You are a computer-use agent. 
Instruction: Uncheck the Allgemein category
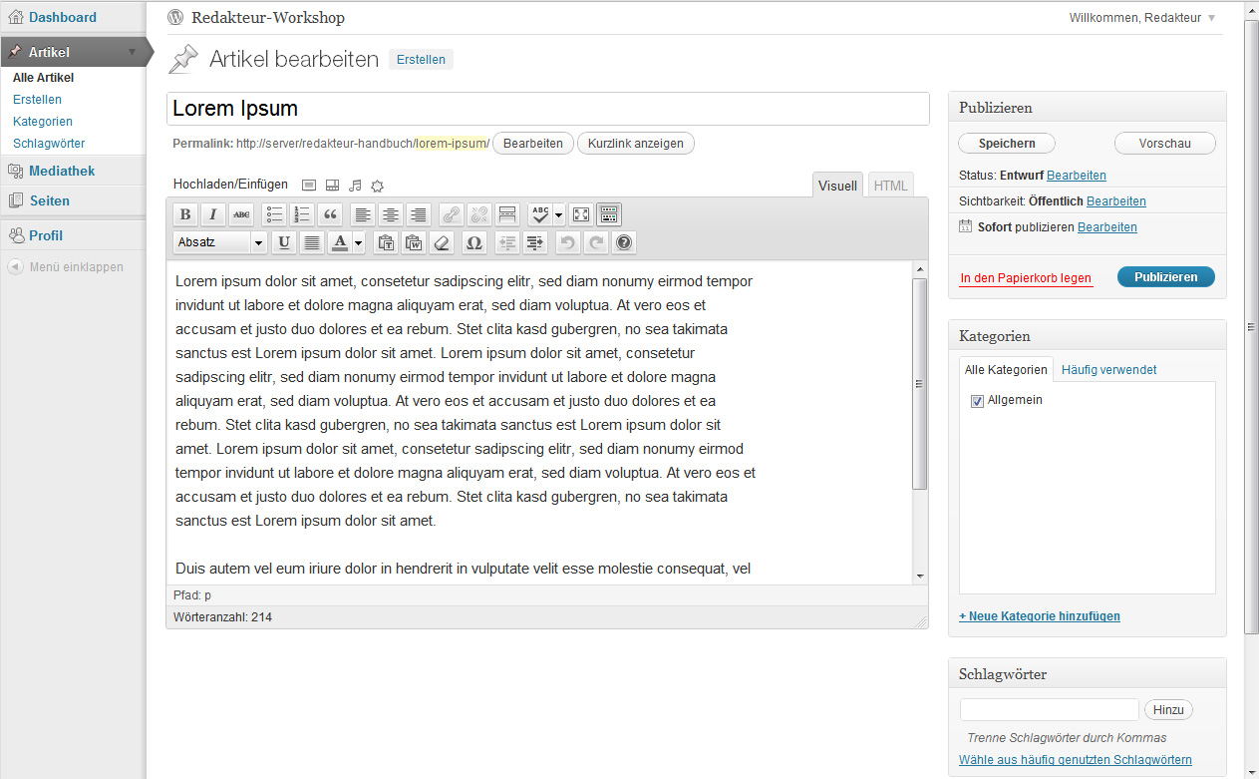977,401
